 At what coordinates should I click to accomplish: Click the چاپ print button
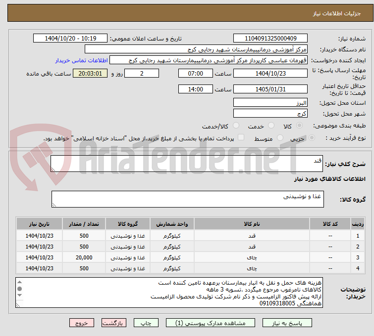pos(146,323)
